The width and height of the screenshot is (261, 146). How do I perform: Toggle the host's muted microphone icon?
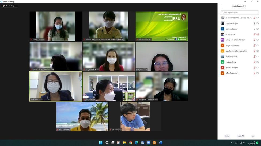click(254, 18)
